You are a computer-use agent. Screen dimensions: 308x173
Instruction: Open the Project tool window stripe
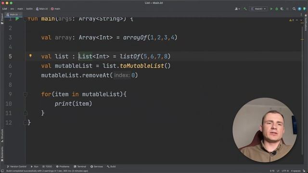tap(2, 19)
